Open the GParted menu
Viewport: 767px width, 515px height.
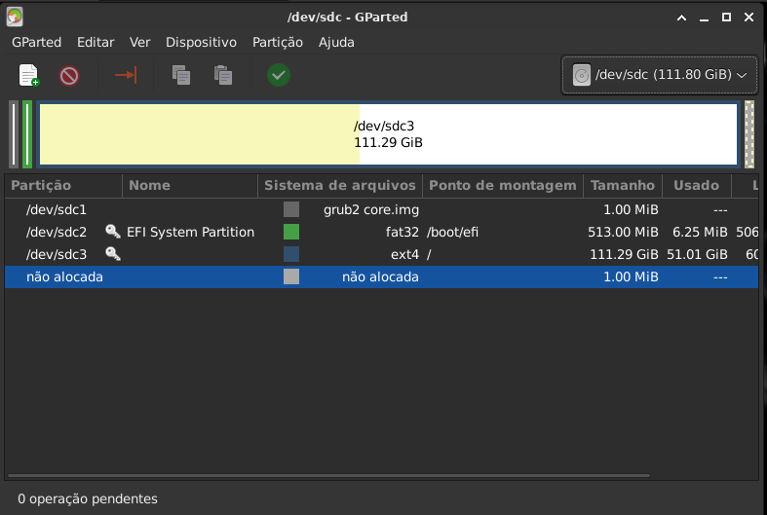pyautogui.click(x=36, y=42)
